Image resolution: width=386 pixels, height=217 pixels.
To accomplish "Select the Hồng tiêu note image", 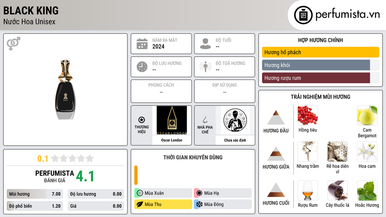I will pyautogui.click(x=308, y=115).
